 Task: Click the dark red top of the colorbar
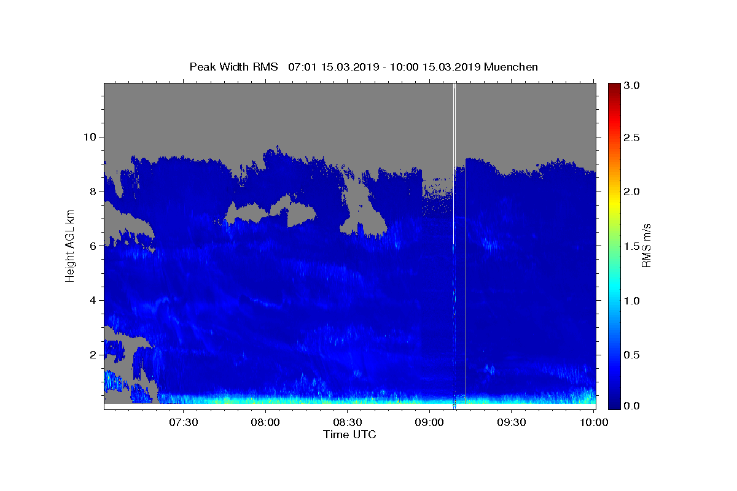614,89
